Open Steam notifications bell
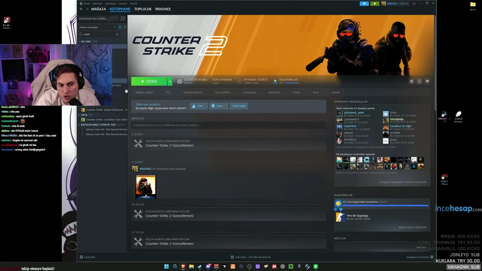Viewport: 482px width, 271px height. [375, 3]
